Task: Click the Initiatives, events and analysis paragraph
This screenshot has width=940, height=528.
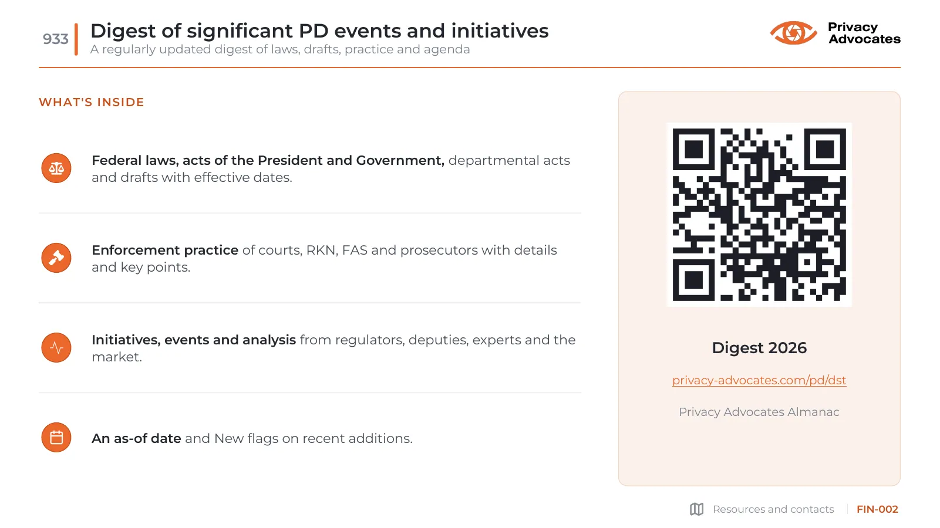Action: coord(333,348)
